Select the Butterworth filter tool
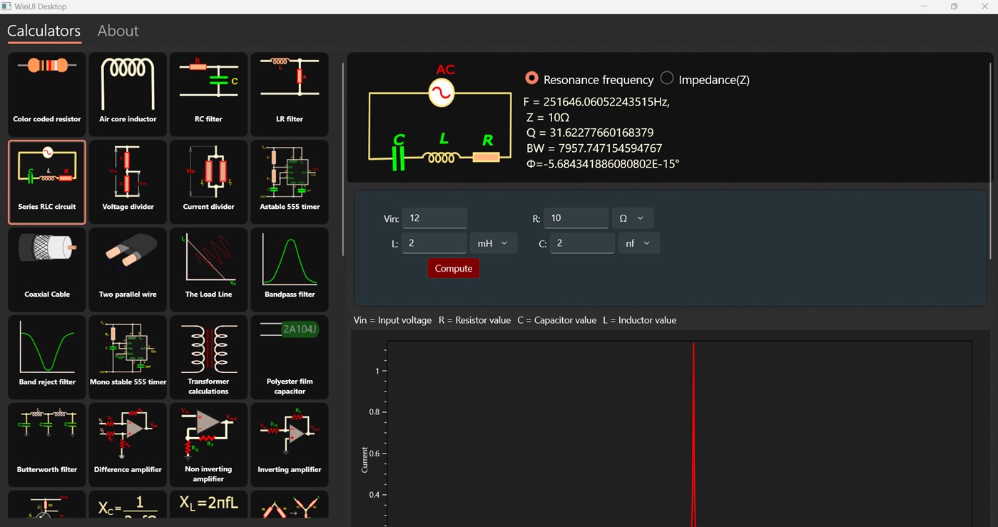The width and height of the screenshot is (998, 527). click(x=46, y=443)
